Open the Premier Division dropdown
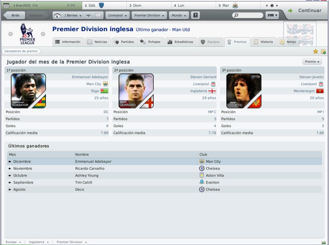Image resolution: width=329 pixels, height=245 pixels. [149, 15]
